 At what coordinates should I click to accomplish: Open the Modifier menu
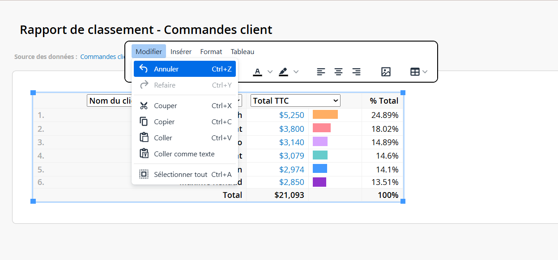(x=149, y=51)
